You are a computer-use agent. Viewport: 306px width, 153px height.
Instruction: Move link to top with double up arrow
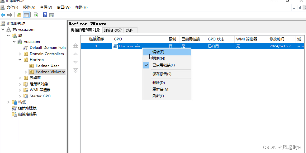coord(75,46)
